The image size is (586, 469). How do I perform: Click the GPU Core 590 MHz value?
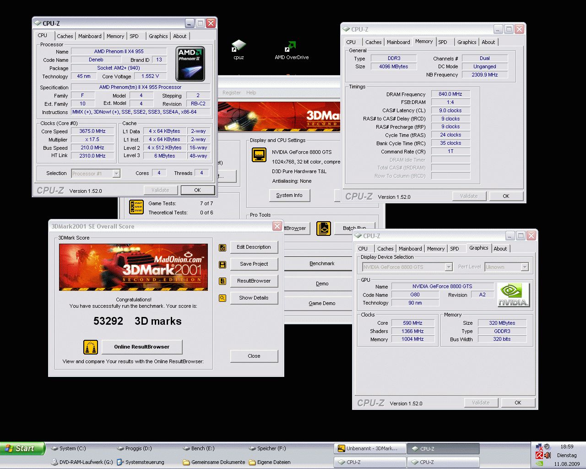pyautogui.click(x=413, y=323)
